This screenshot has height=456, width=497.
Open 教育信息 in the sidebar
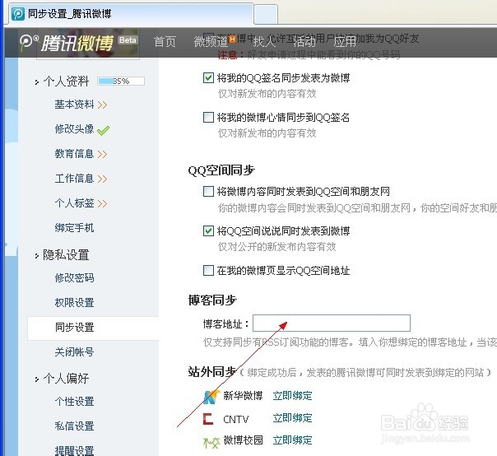click(75, 154)
